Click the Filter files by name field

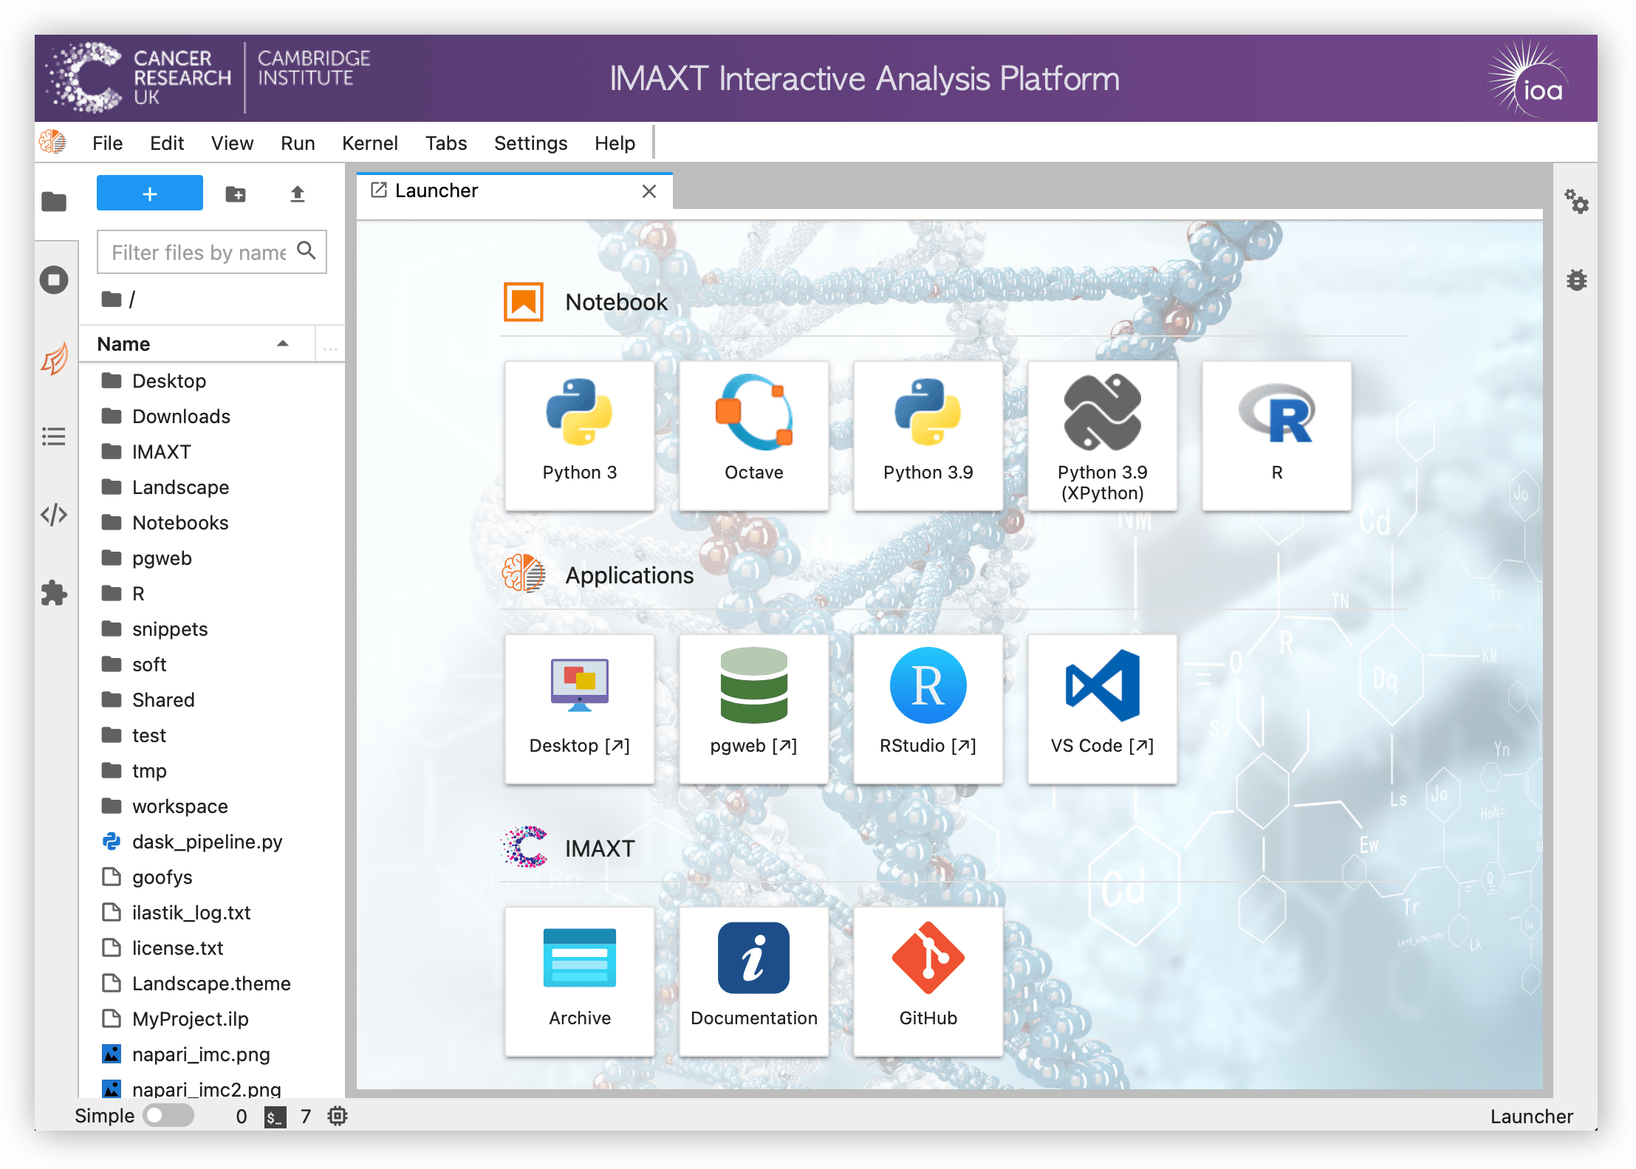tap(199, 252)
